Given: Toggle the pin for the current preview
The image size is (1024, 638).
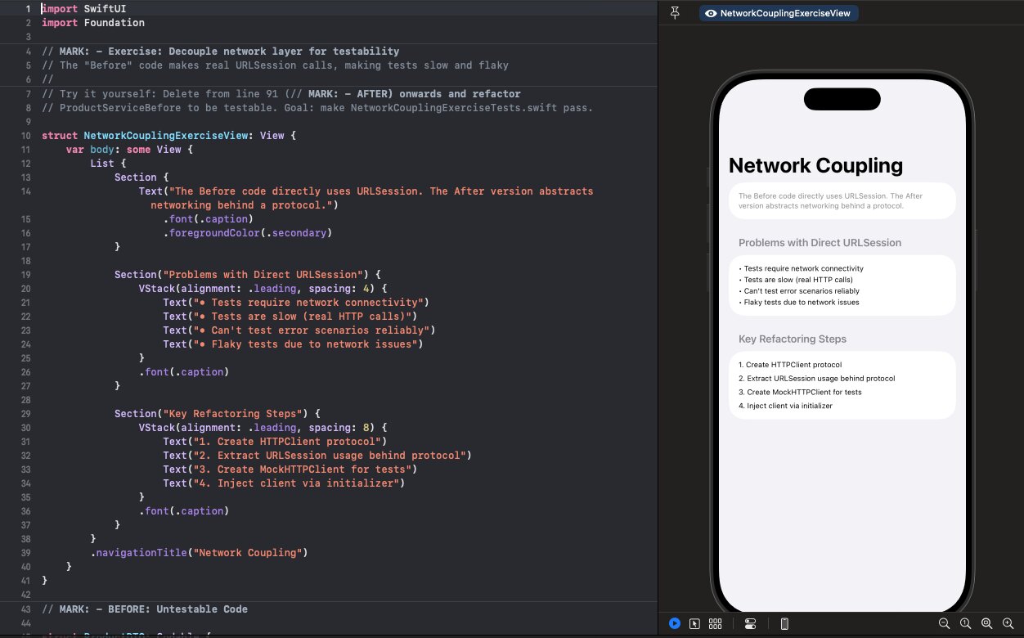Looking at the screenshot, I should point(675,12).
